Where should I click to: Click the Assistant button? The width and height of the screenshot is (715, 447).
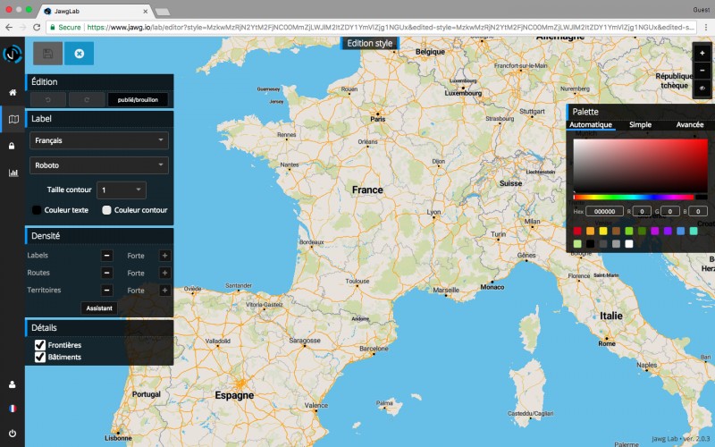click(99, 308)
